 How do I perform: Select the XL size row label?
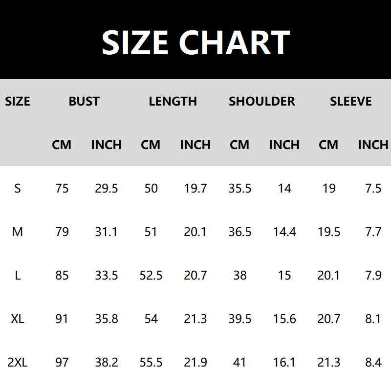18,319
